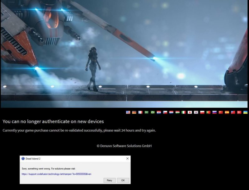The height and width of the screenshot is (190, 249).
Task: Select the German flag language icon
Action: [134, 113]
